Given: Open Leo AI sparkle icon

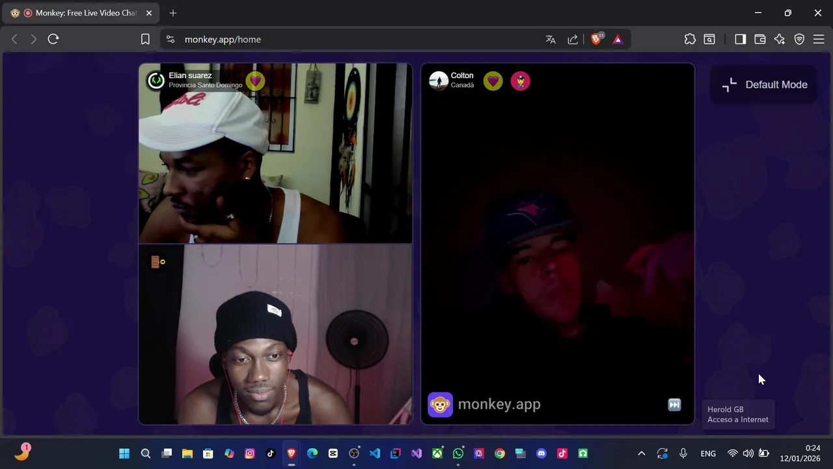Looking at the screenshot, I should pos(780,39).
